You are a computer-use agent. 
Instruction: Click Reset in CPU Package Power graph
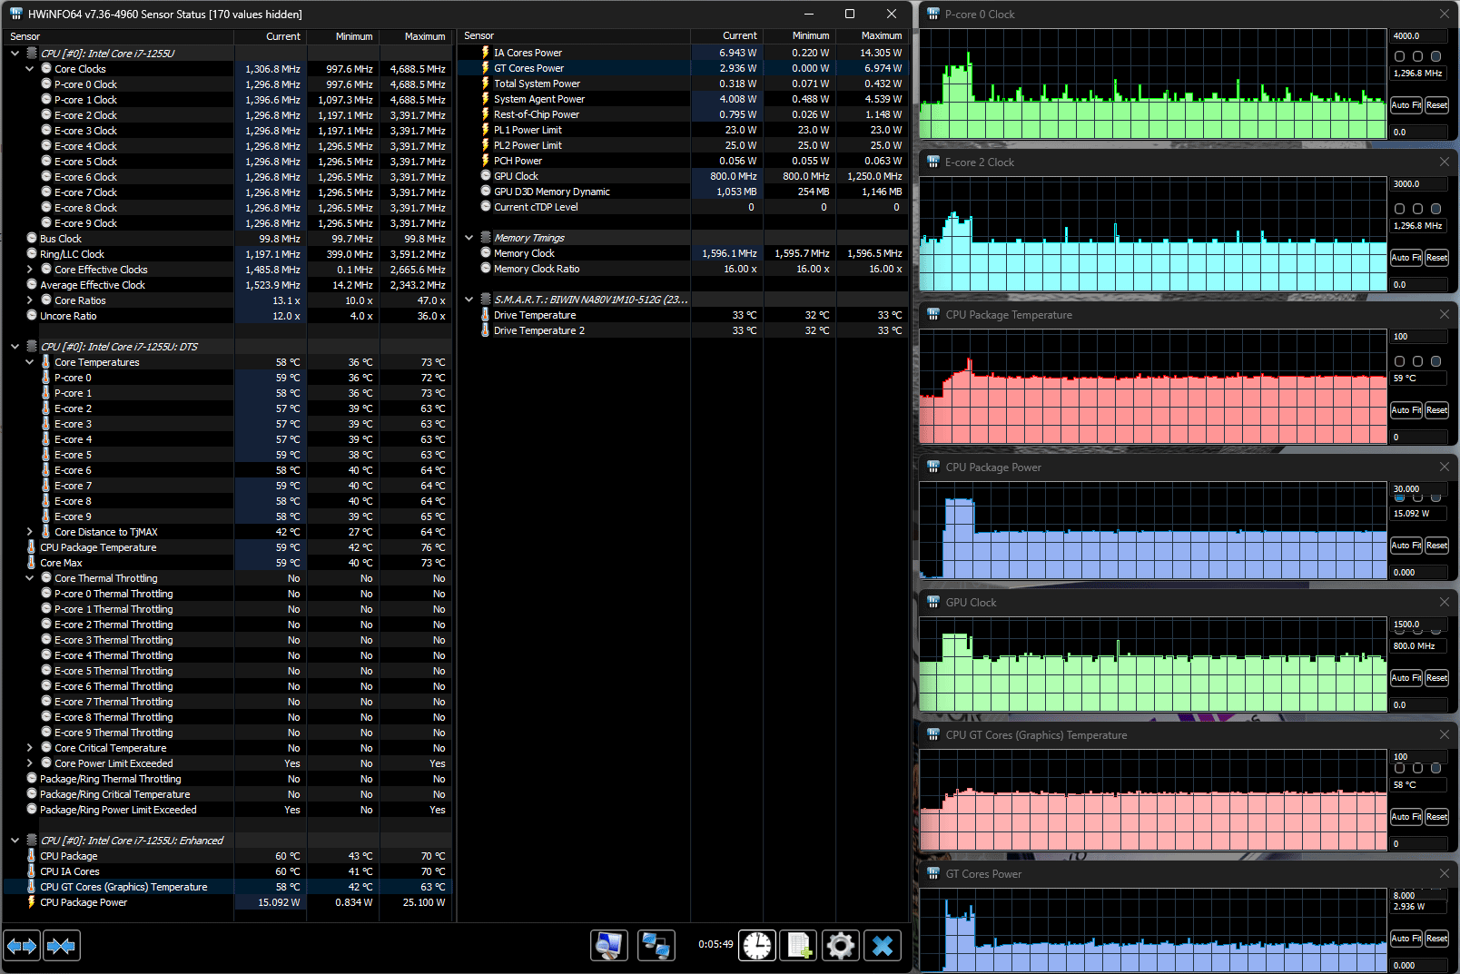pos(1436,546)
